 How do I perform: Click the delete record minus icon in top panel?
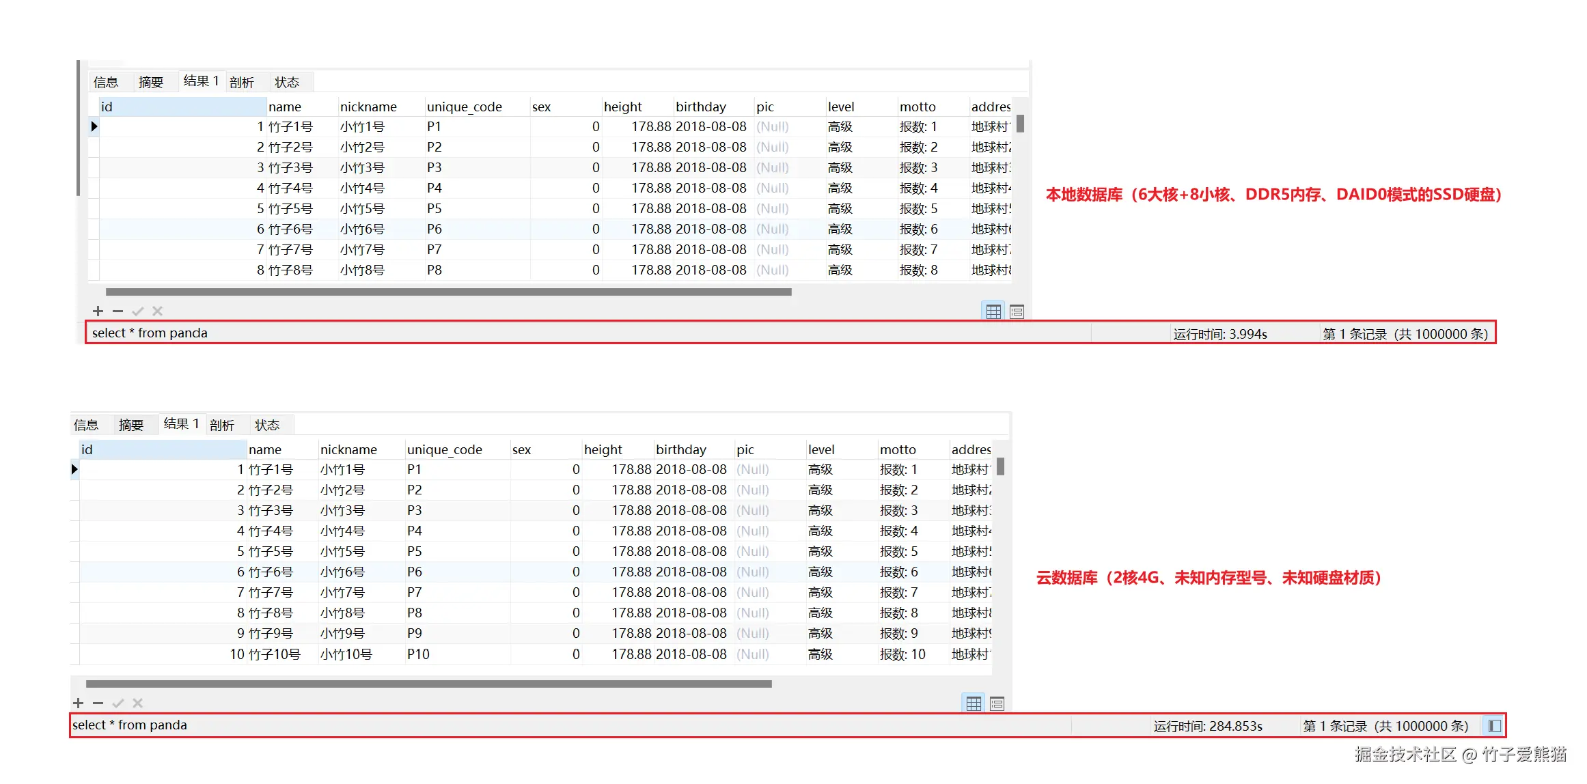point(118,311)
